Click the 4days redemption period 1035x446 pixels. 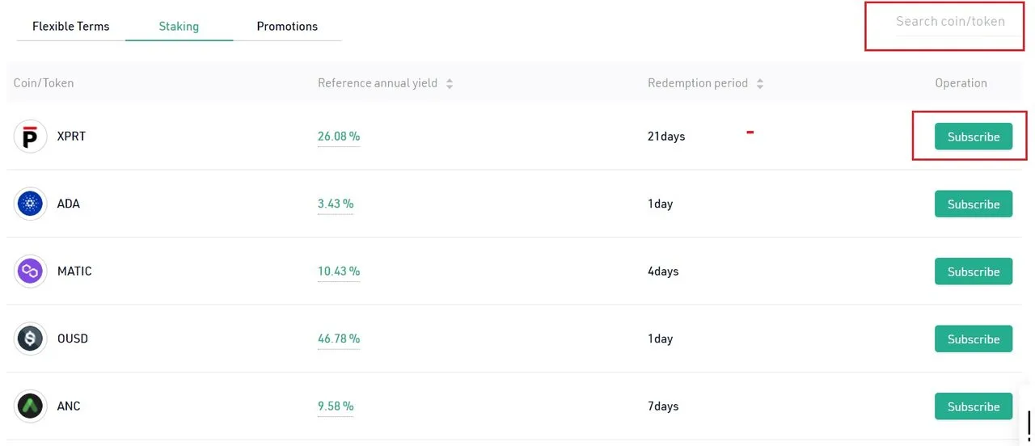point(663,271)
